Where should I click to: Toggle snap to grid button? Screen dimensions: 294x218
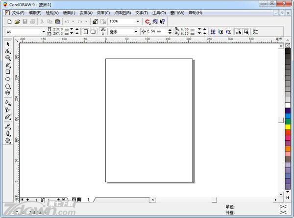213,32
